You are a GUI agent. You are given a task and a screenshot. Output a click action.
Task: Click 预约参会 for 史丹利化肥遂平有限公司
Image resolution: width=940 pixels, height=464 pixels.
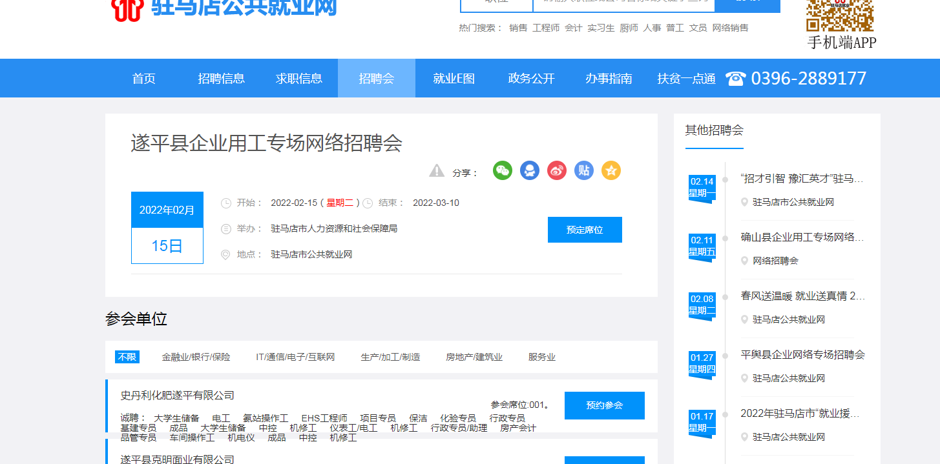(x=605, y=405)
